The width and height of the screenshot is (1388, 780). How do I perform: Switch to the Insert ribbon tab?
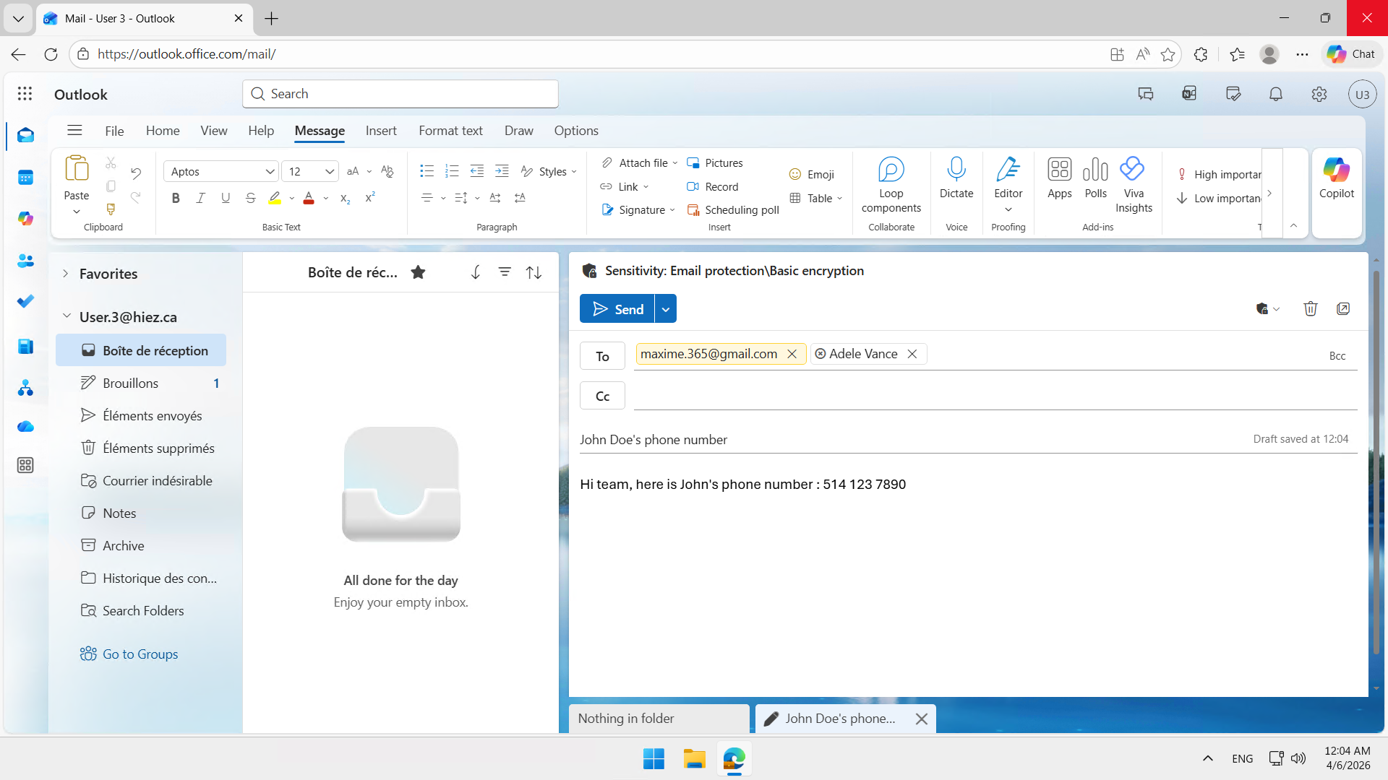click(380, 131)
